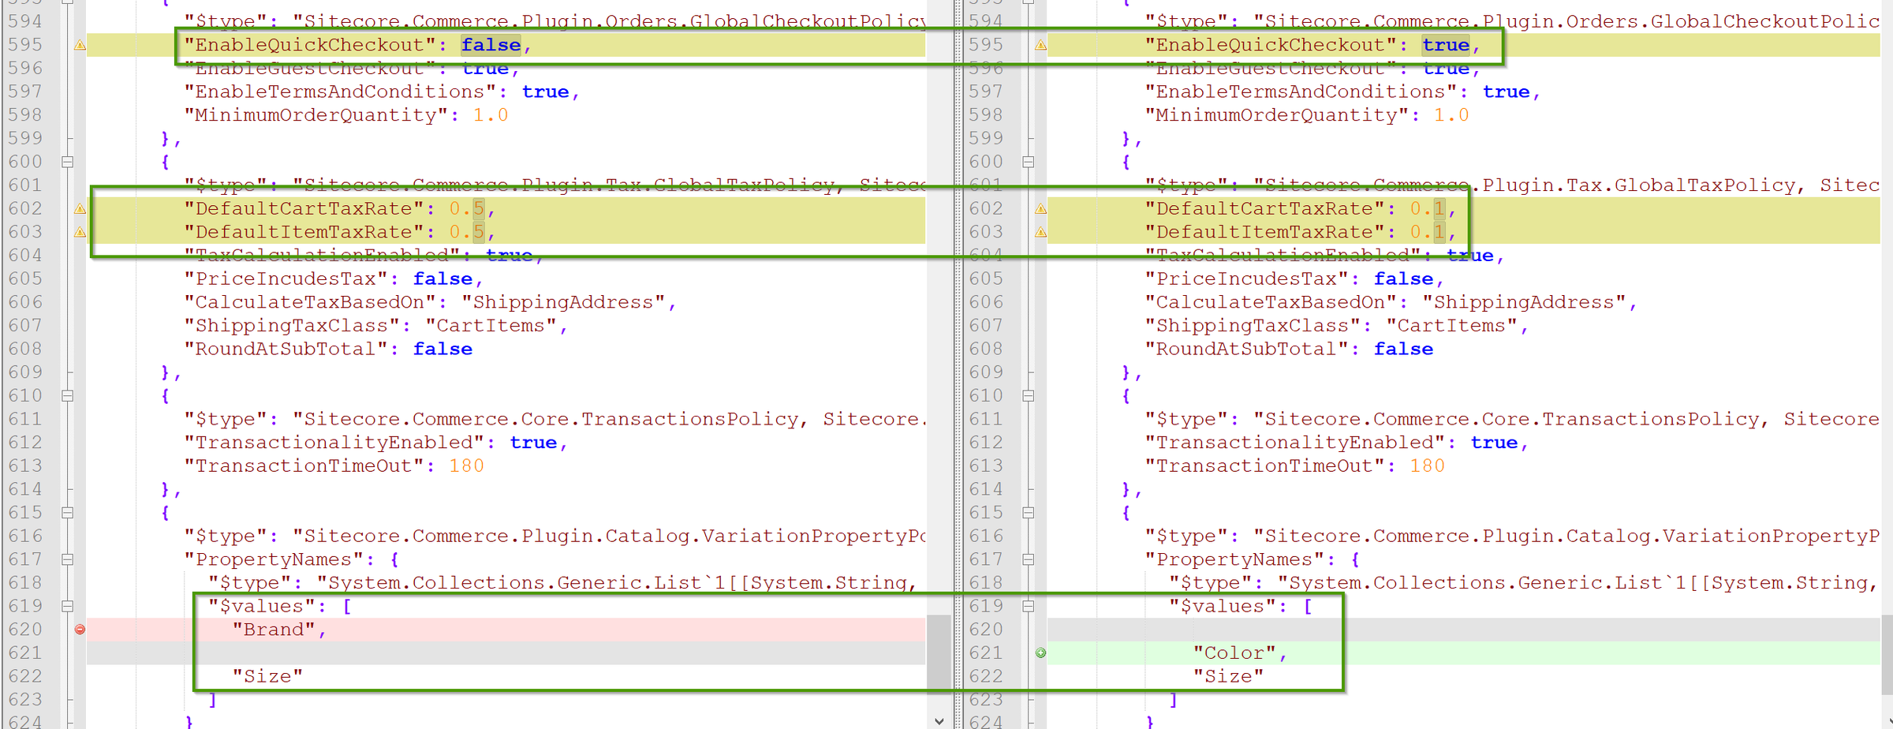Click "ShippingAddress" value in the left pane
The height and width of the screenshot is (729, 1893).
coord(563,303)
